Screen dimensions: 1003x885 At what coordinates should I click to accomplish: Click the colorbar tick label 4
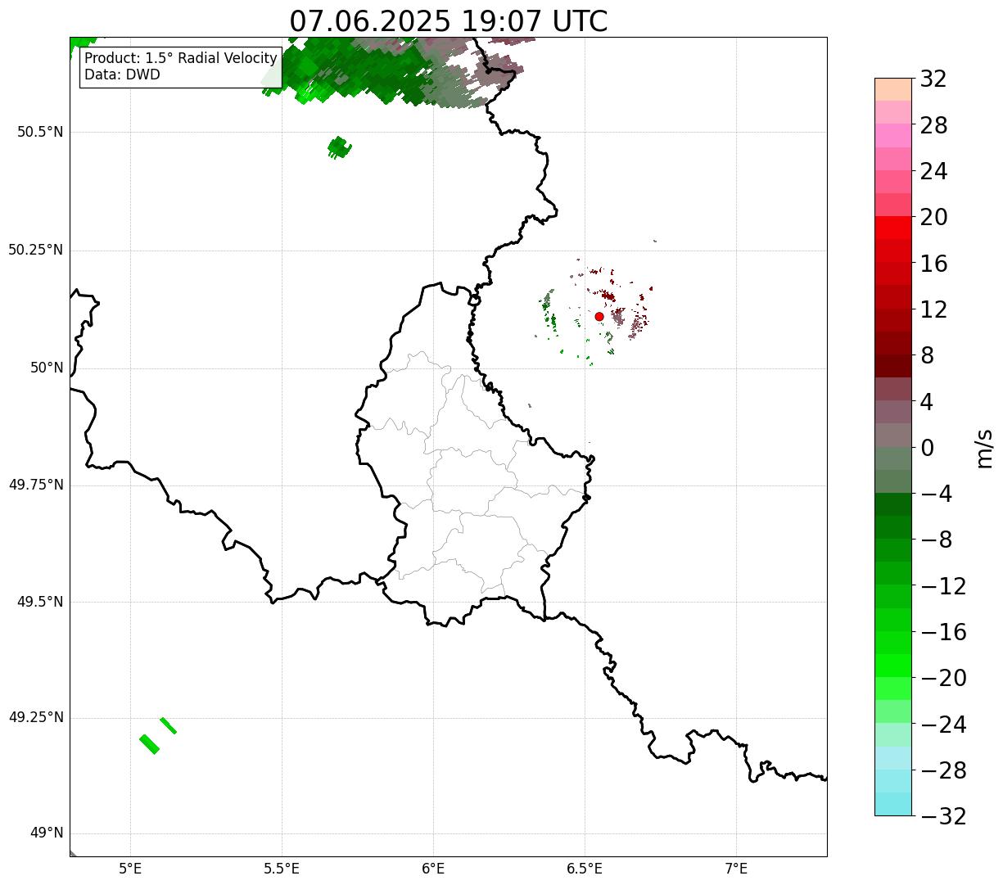pos(927,402)
